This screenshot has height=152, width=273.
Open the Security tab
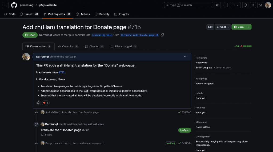102,14
